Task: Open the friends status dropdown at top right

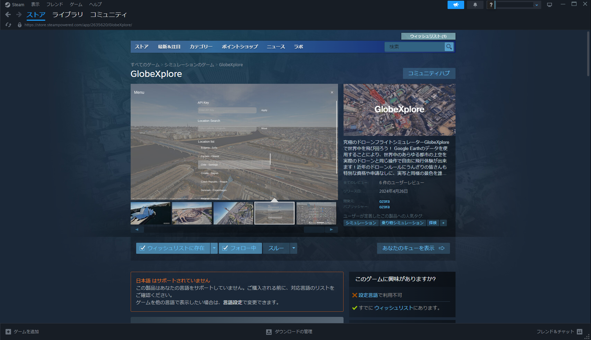Action: (536, 5)
